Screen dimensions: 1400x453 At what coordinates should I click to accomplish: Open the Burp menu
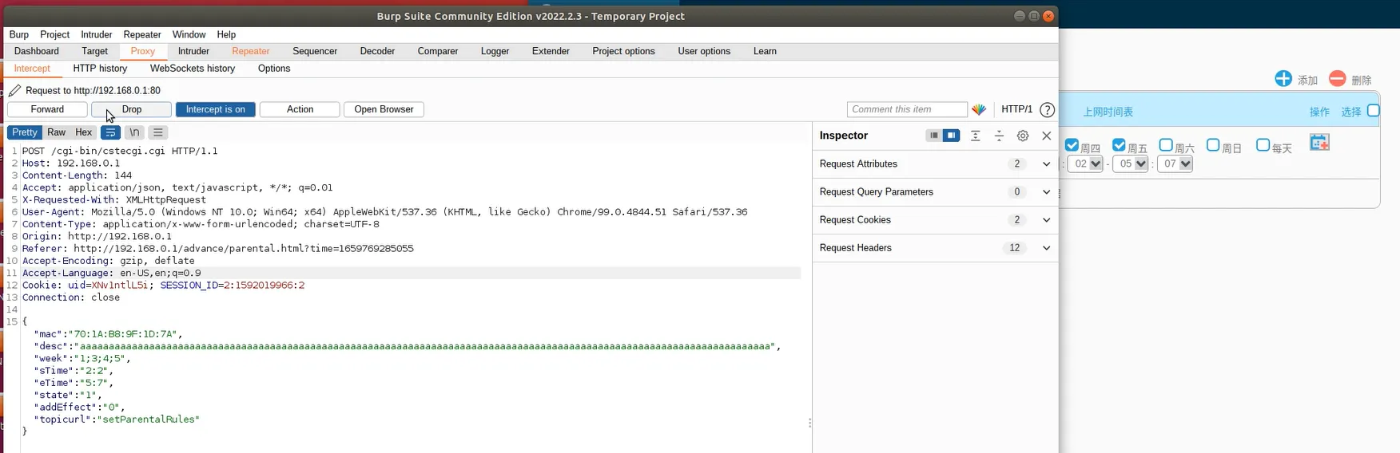click(x=19, y=35)
